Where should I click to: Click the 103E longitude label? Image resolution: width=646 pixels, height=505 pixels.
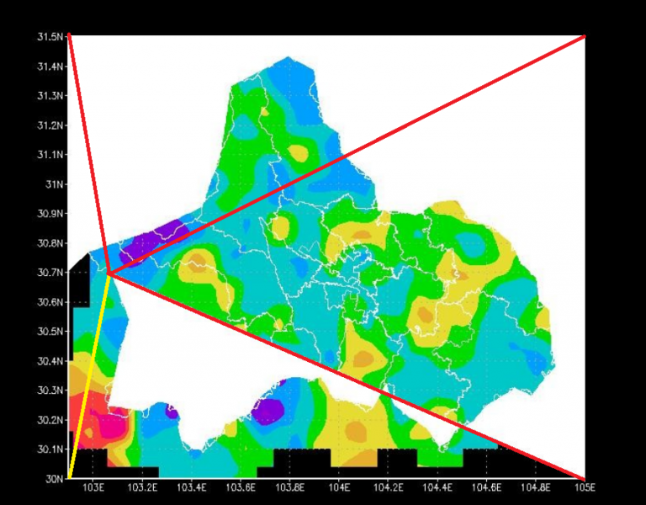pyautogui.click(x=93, y=488)
